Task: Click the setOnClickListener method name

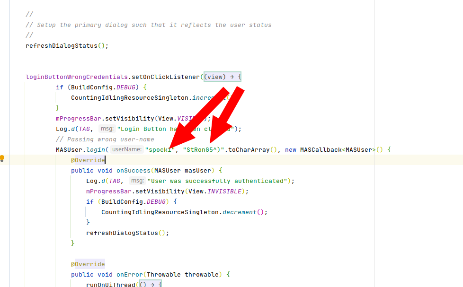Action: pos(166,77)
